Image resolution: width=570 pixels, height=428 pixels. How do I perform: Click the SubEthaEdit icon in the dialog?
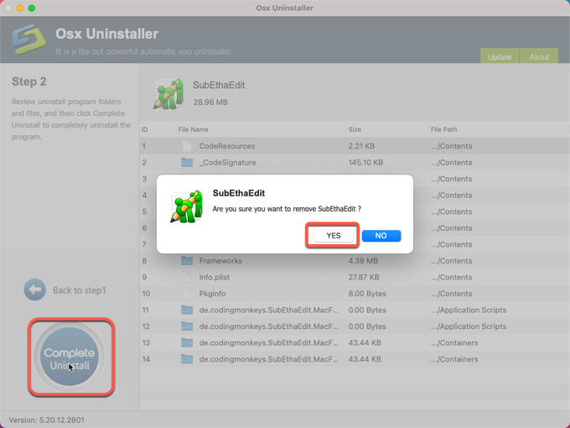(x=186, y=206)
